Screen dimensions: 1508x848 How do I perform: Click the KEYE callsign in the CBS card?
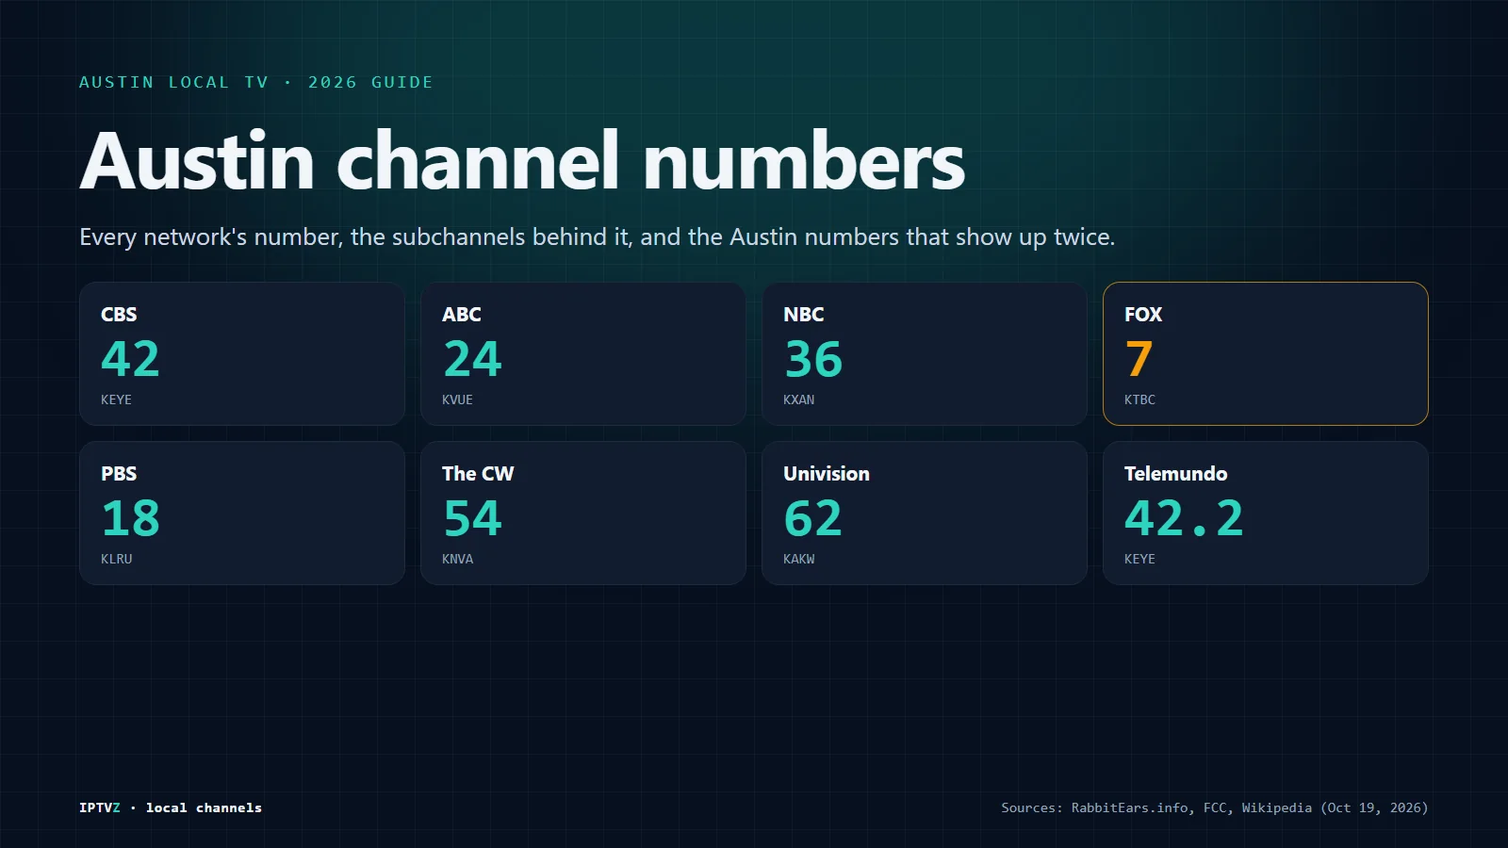point(116,400)
